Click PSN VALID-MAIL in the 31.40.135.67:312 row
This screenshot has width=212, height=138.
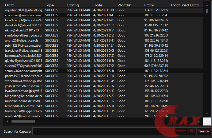tap(78, 25)
